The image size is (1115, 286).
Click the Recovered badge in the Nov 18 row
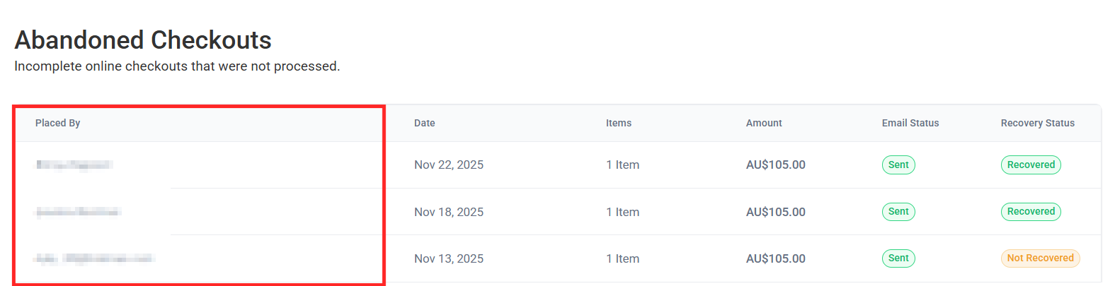click(1030, 211)
